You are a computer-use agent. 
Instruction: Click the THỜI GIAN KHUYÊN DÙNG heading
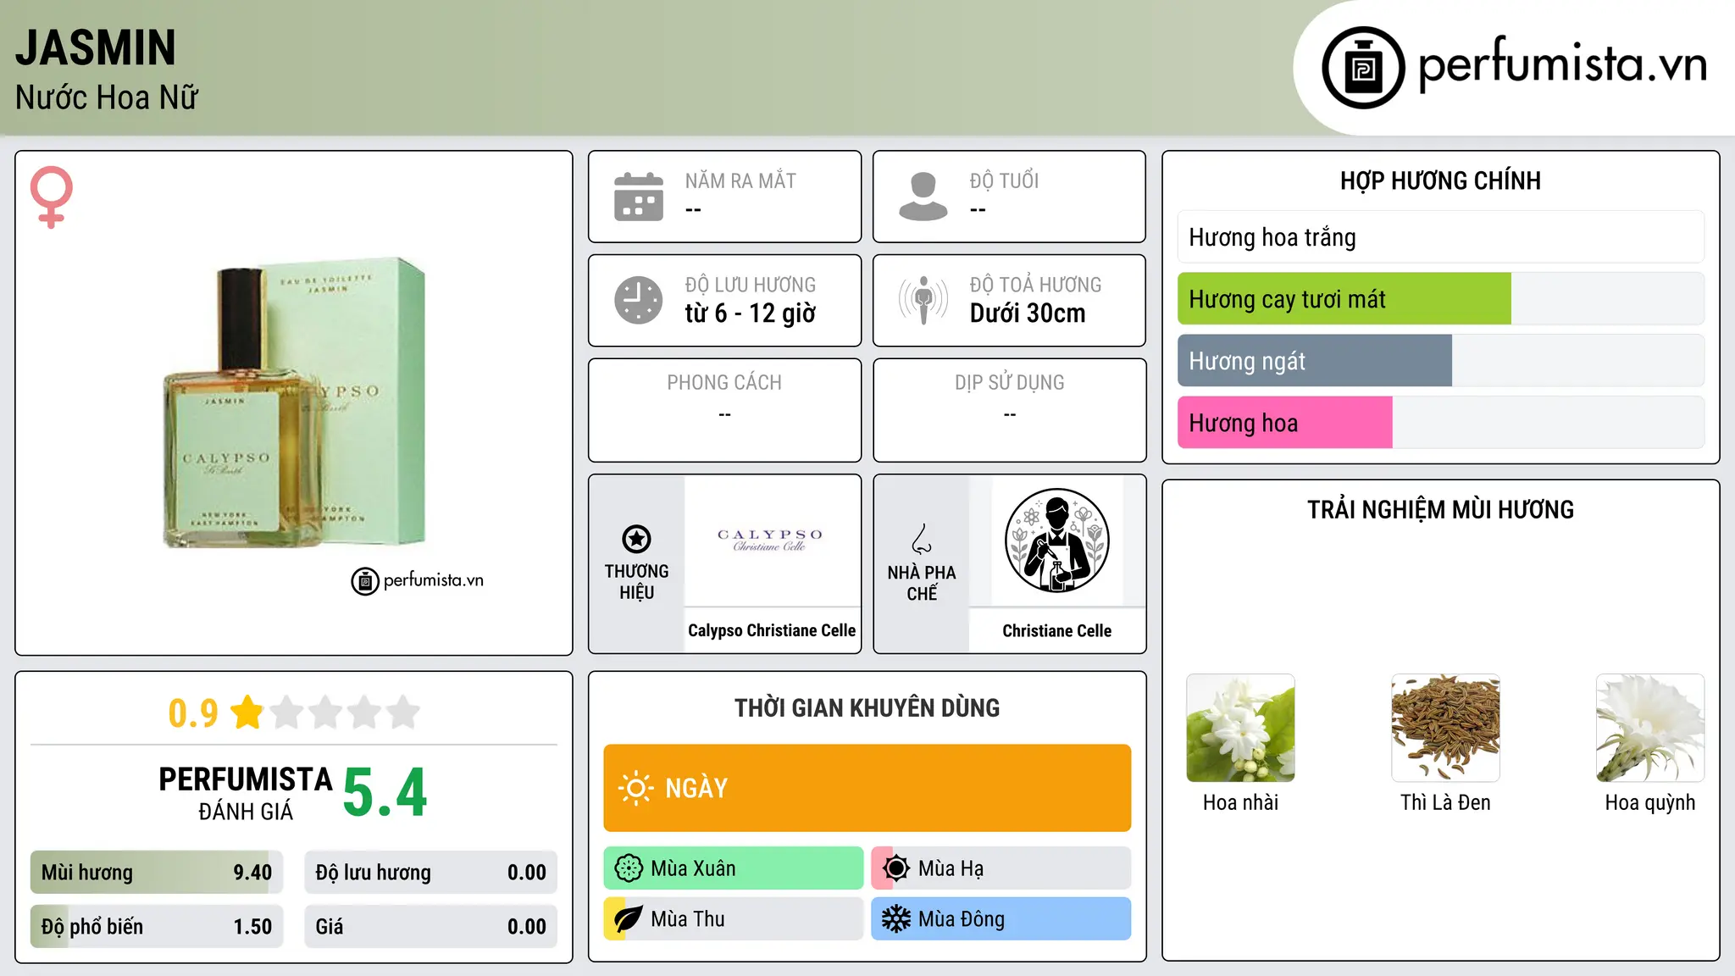(x=867, y=707)
